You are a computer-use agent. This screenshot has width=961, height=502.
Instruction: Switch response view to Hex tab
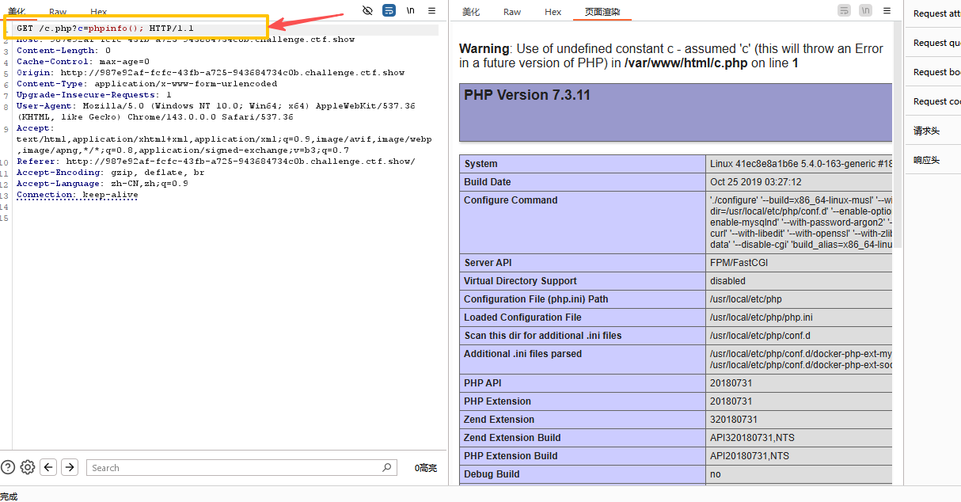[553, 12]
